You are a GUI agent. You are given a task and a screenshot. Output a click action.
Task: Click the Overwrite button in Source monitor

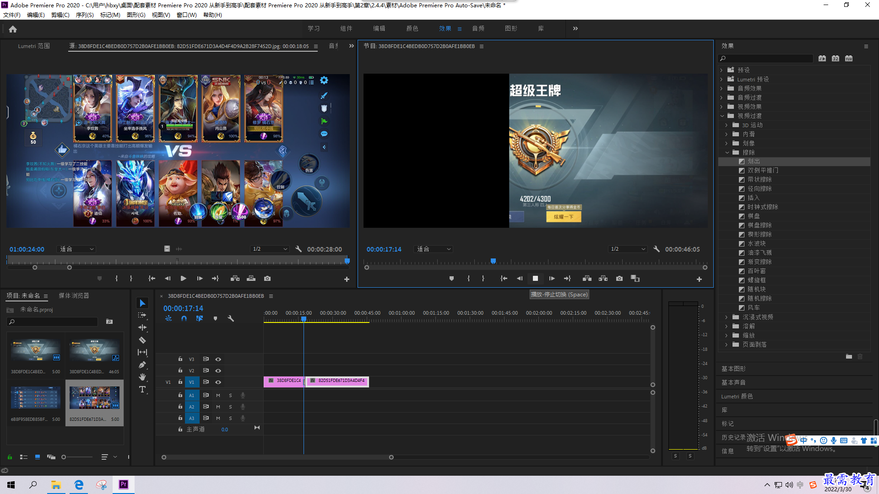click(251, 279)
